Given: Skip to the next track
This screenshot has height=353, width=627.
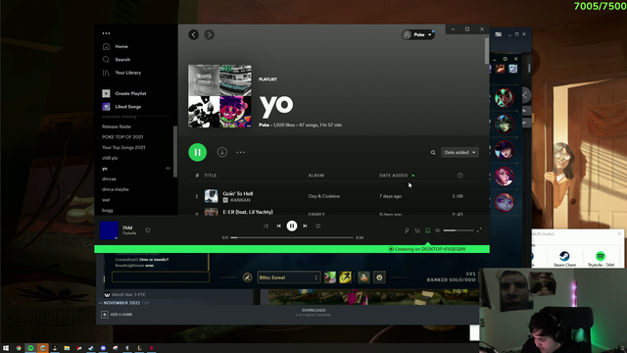Looking at the screenshot, I should (x=305, y=227).
